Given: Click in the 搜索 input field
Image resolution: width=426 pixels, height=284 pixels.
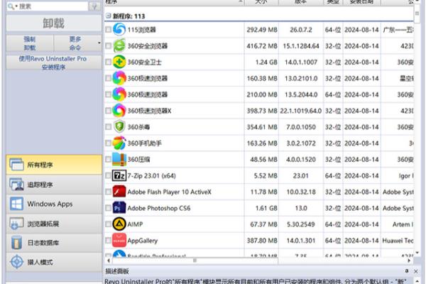Looking at the screenshot, I should tap(53, 6).
